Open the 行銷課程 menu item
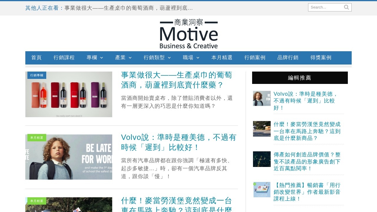Viewport: 377px width, 212px height. (64, 58)
